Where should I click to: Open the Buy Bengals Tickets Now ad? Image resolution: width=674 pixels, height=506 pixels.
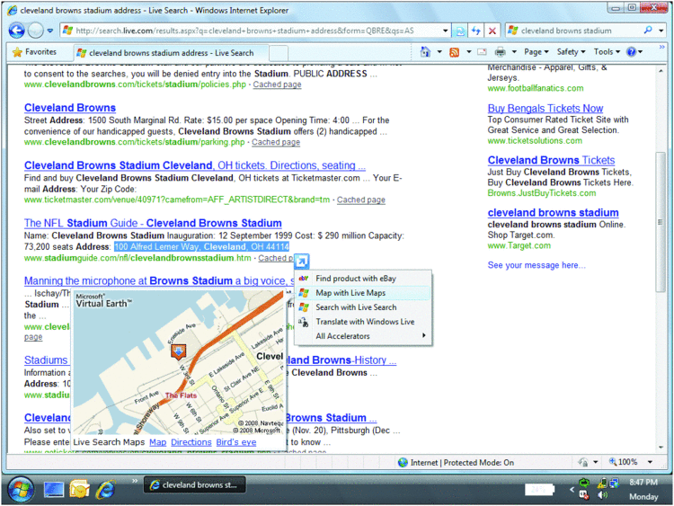tap(545, 109)
